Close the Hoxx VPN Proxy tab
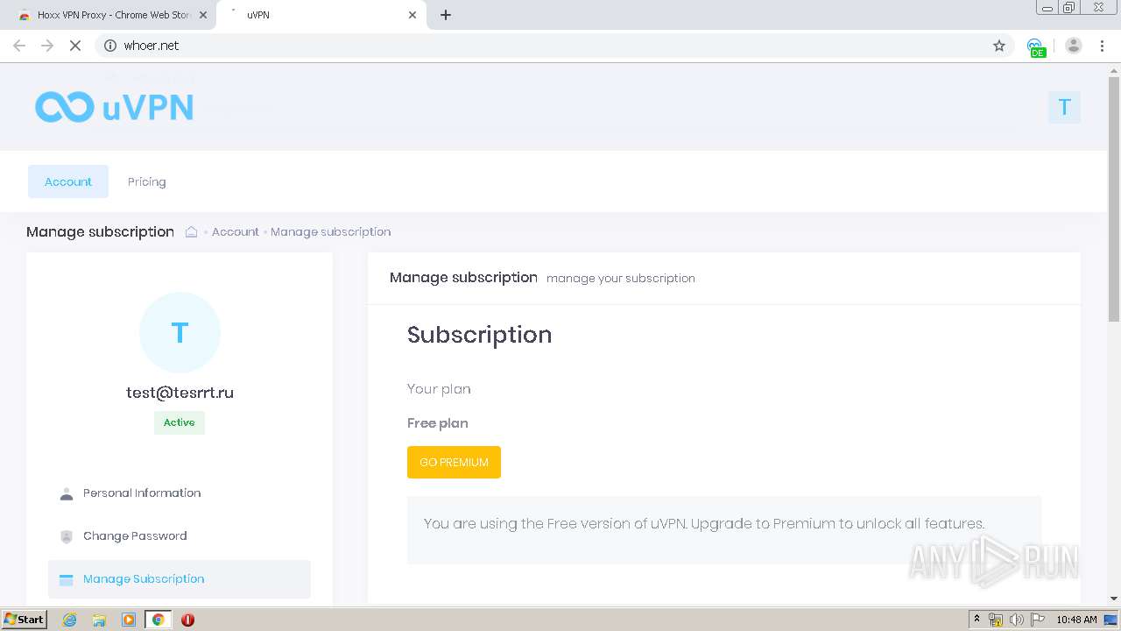 204,15
